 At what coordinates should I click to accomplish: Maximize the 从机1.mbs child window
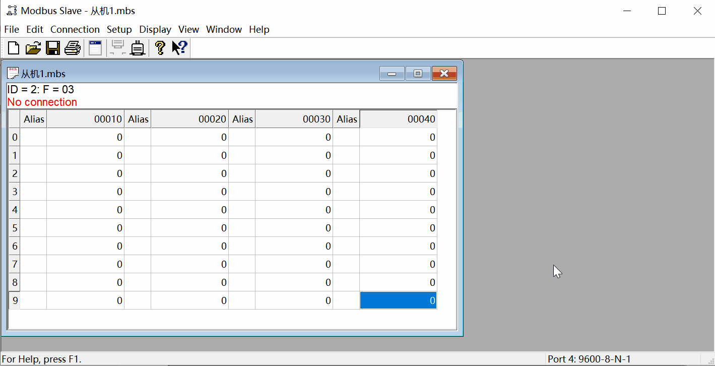point(418,74)
